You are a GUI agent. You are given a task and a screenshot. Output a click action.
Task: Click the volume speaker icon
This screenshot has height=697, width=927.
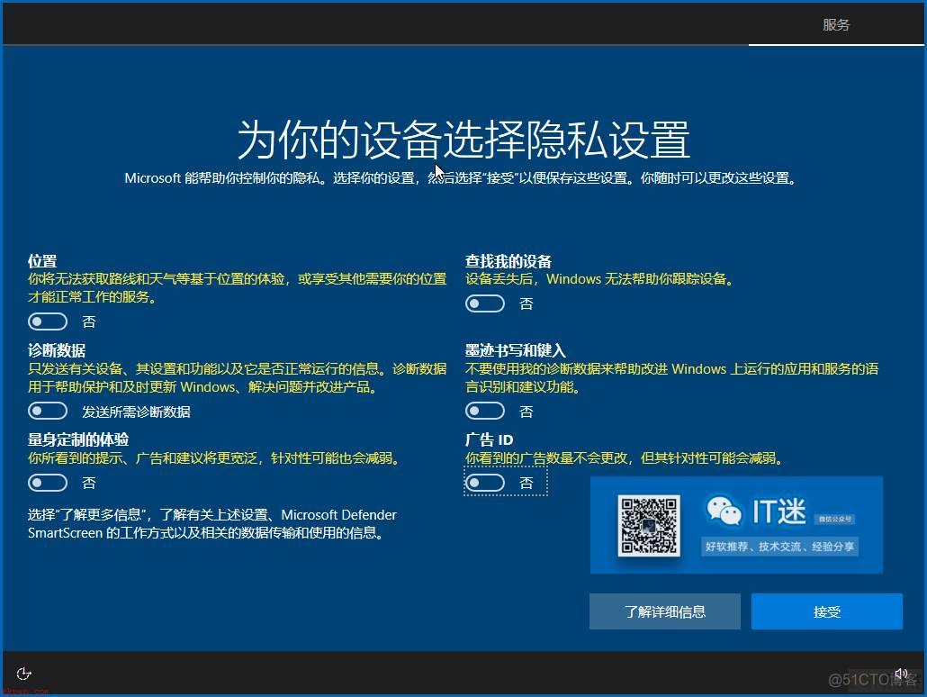(x=900, y=674)
